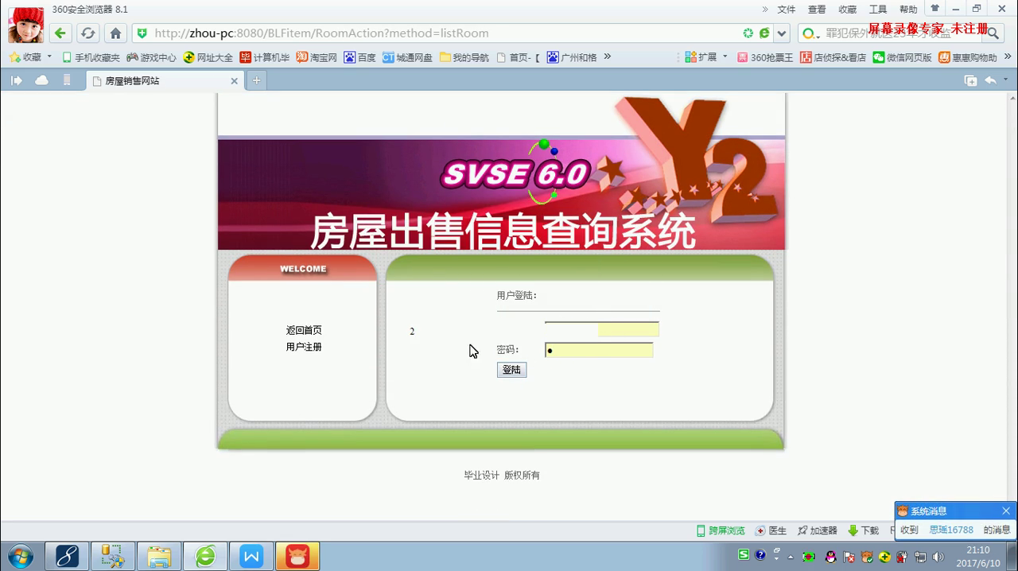Open 360抢票王 extension
Screen dimensions: 1018x571
pos(765,57)
